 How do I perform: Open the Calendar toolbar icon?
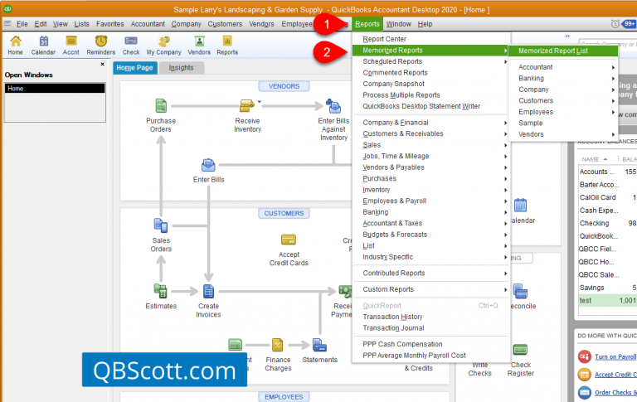(43, 45)
